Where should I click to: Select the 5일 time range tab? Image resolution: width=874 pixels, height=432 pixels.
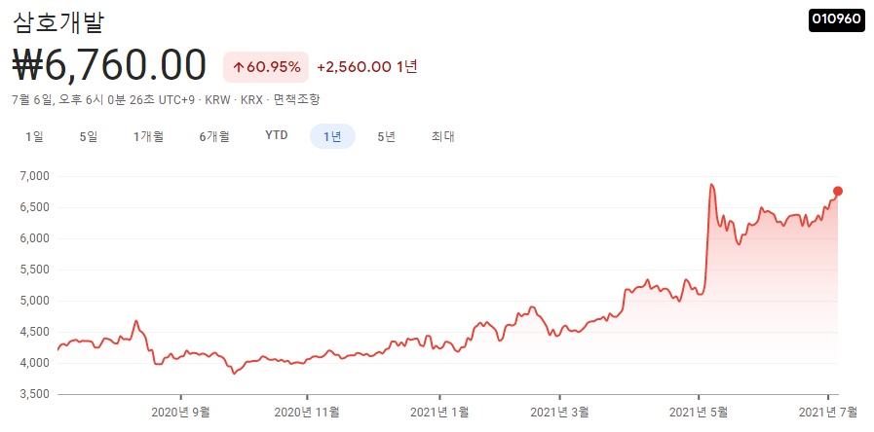tap(89, 136)
